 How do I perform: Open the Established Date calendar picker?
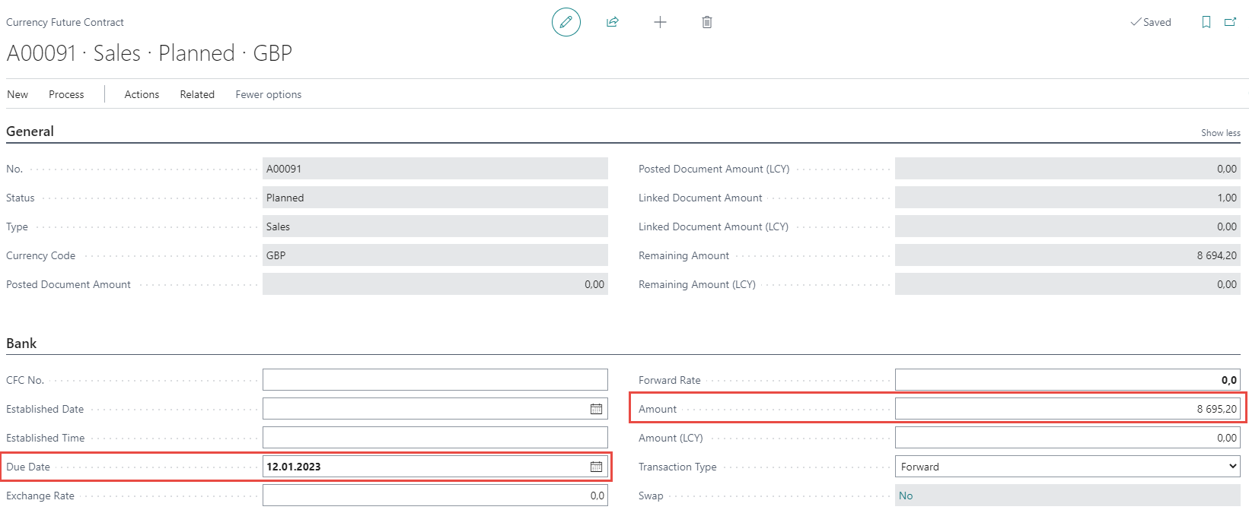pos(596,409)
